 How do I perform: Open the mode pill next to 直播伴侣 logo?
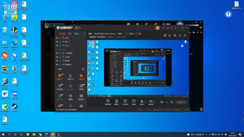point(77,28)
